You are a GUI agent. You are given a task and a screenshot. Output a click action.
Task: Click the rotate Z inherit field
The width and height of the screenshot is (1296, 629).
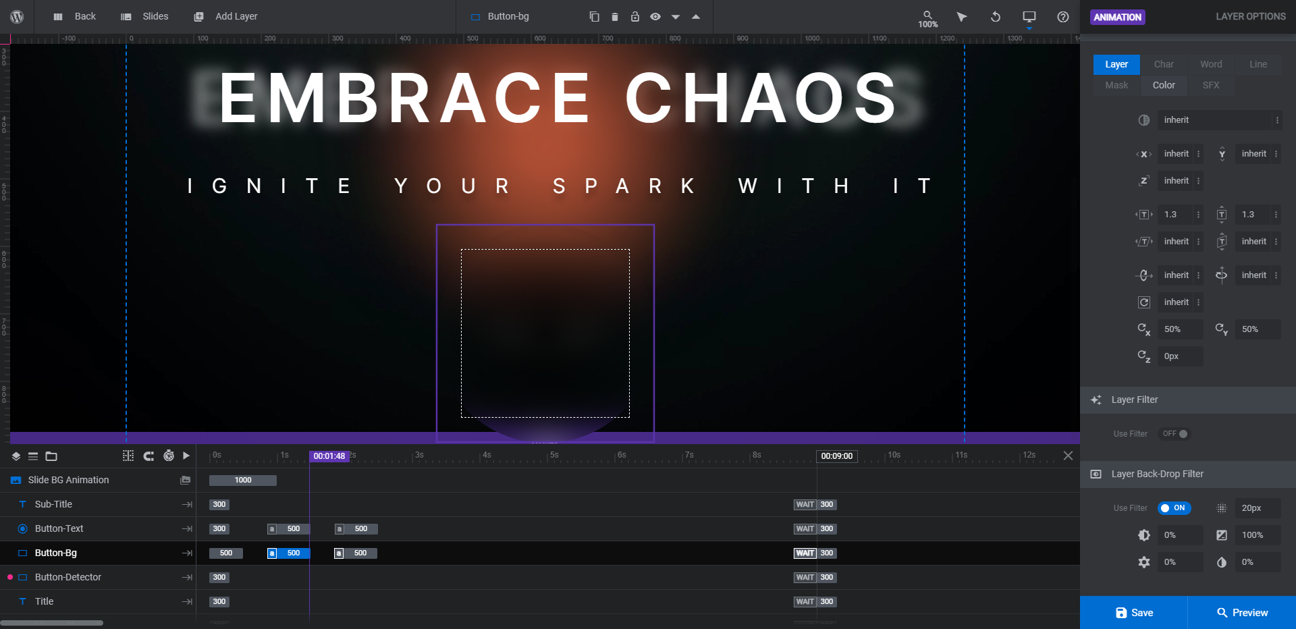click(x=1177, y=302)
